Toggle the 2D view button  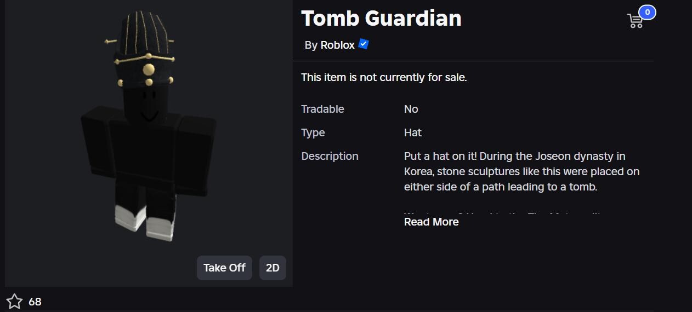273,268
